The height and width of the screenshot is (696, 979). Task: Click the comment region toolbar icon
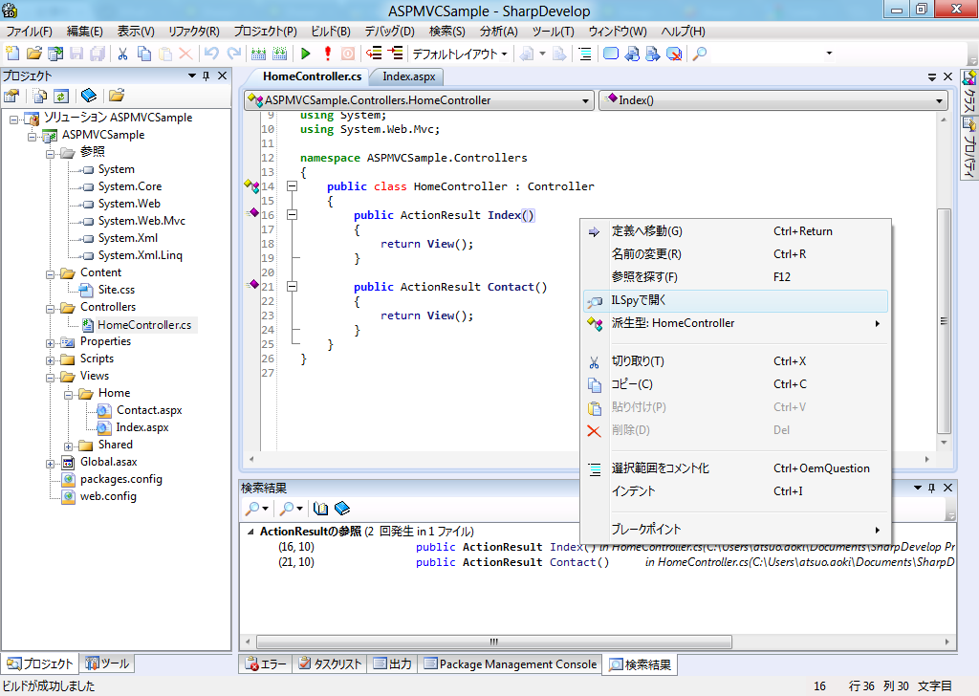click(584, 54)
